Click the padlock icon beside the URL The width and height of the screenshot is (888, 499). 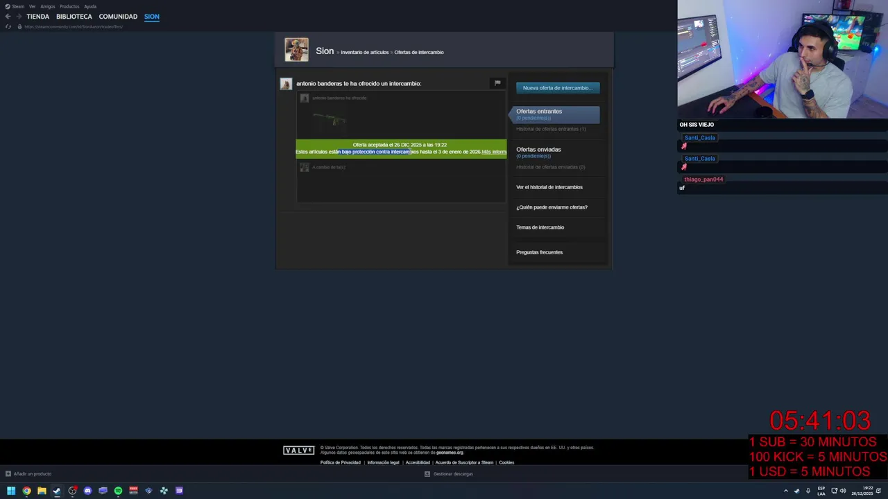point(19,26)
